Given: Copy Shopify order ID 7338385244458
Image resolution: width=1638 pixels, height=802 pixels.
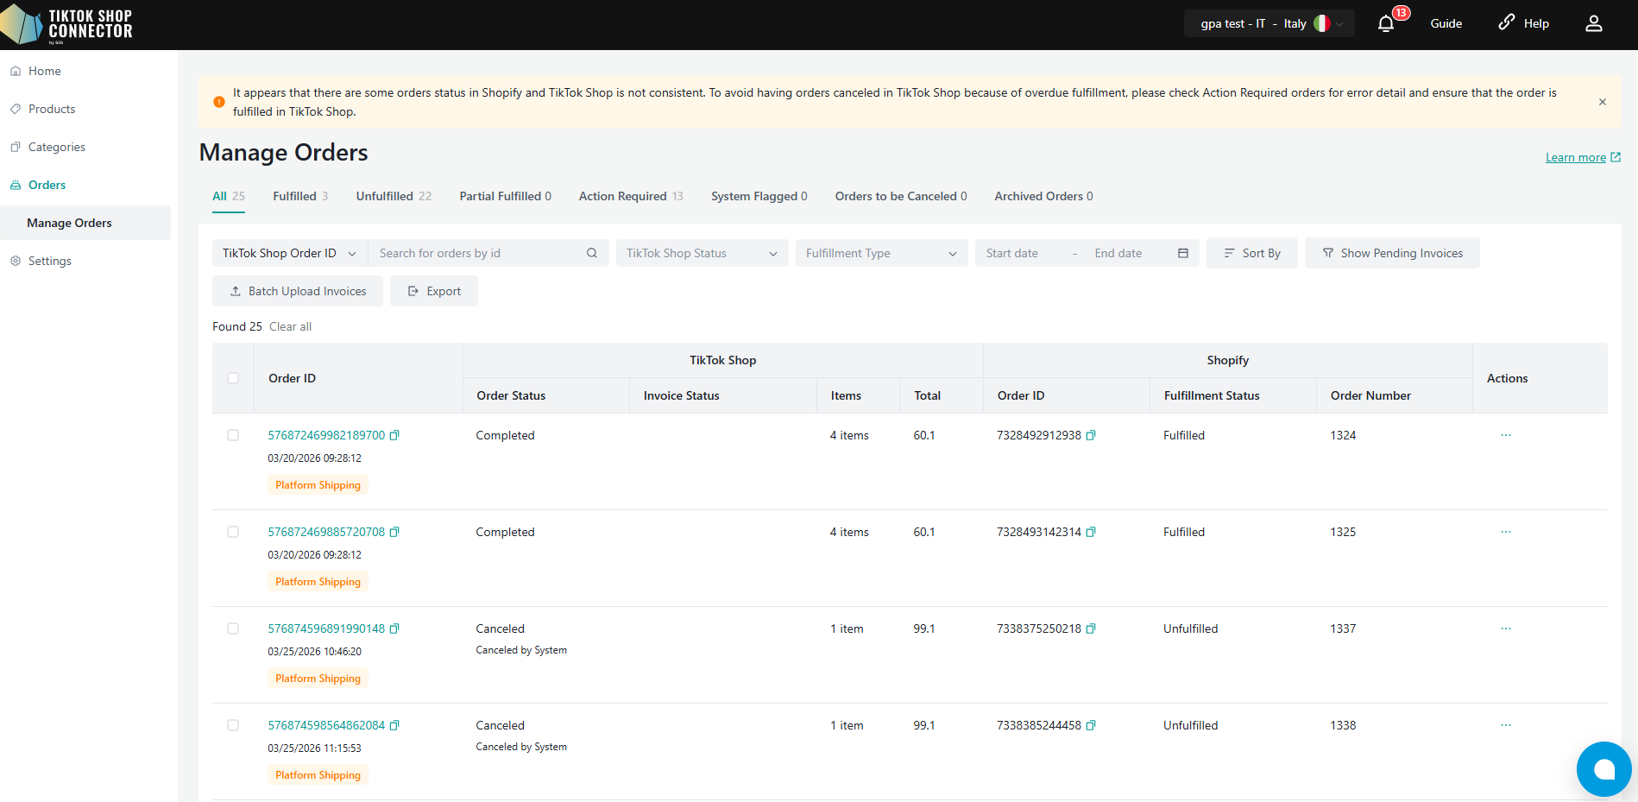Looking at the screenshot, I should tap(1091, 725).
